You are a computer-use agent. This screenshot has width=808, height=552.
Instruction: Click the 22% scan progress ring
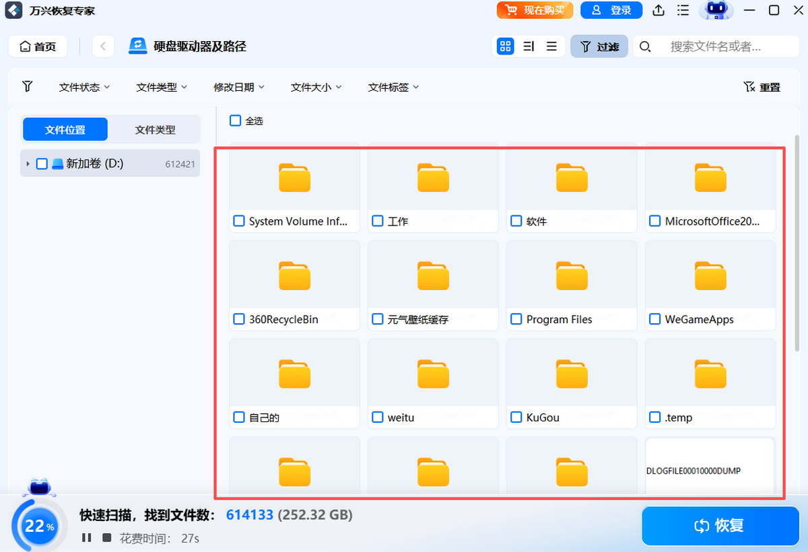point(40,526)
